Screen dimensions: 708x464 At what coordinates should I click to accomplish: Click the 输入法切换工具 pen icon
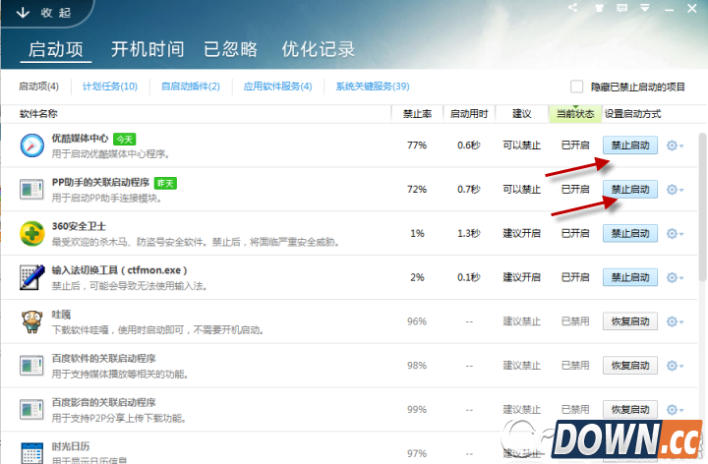click(32, 277)
